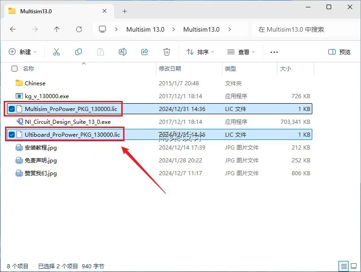This screenshot has height=272, width=361.
Task: Sort by 大小 column header
Action: tap(286, 68)
